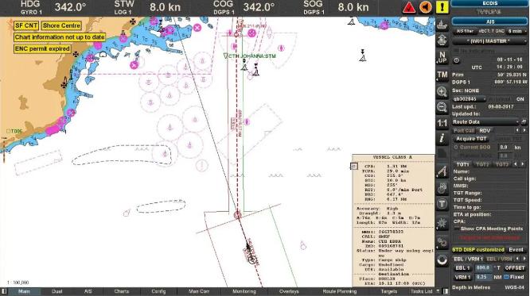Open the Charts tab in bottom bar

pyautogui.click(x=121, y=291)
